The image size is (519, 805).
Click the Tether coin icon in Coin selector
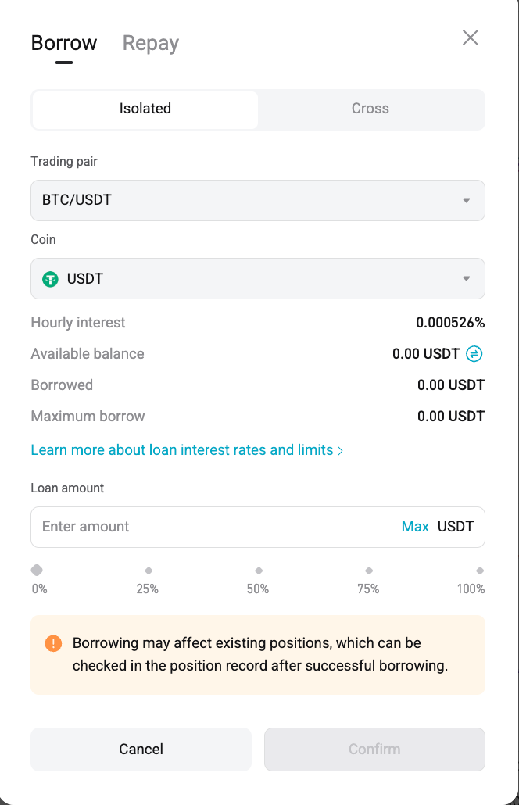pos(49,279)
